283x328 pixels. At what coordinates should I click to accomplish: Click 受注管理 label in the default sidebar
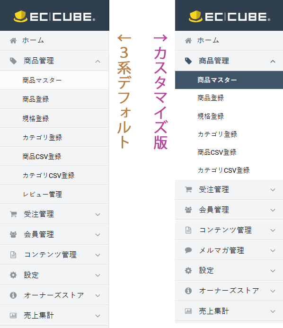(x=39, y=214)
